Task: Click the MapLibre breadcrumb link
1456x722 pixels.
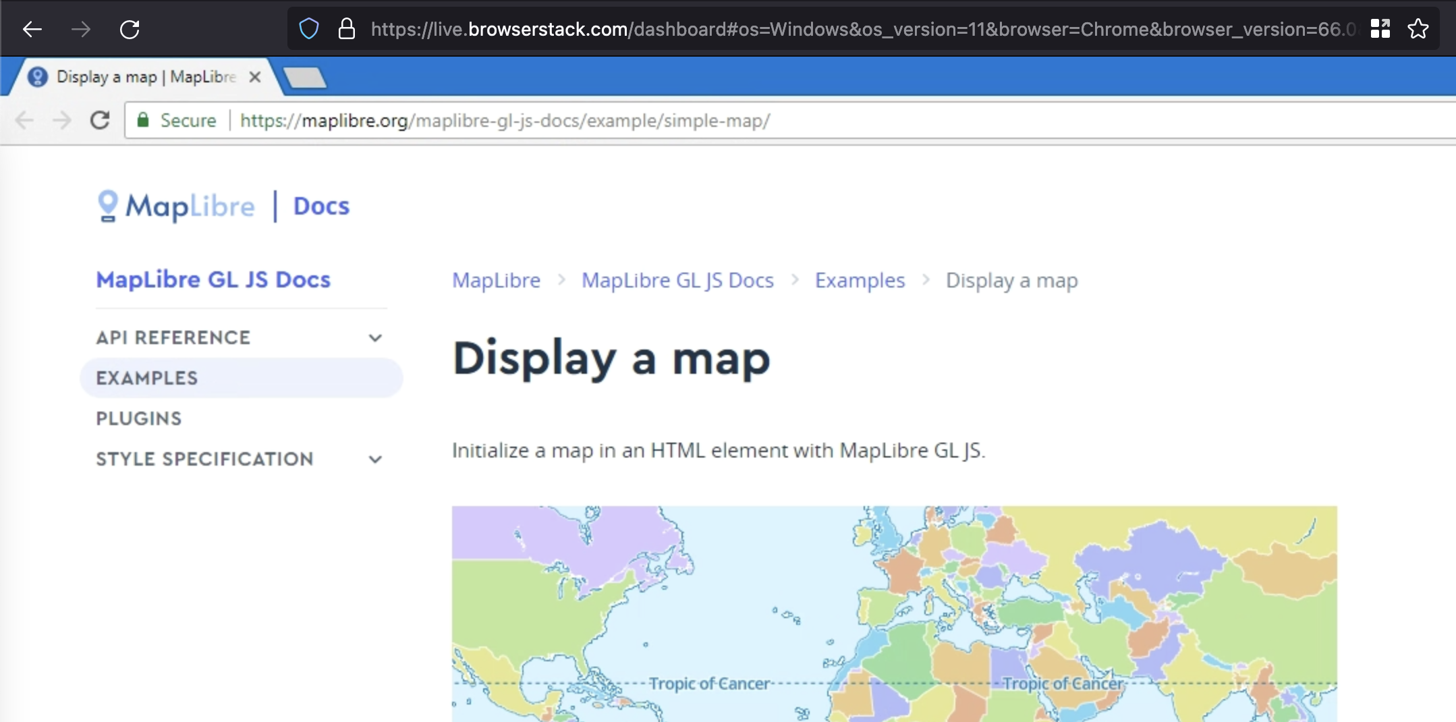Action: pos(497,280)
